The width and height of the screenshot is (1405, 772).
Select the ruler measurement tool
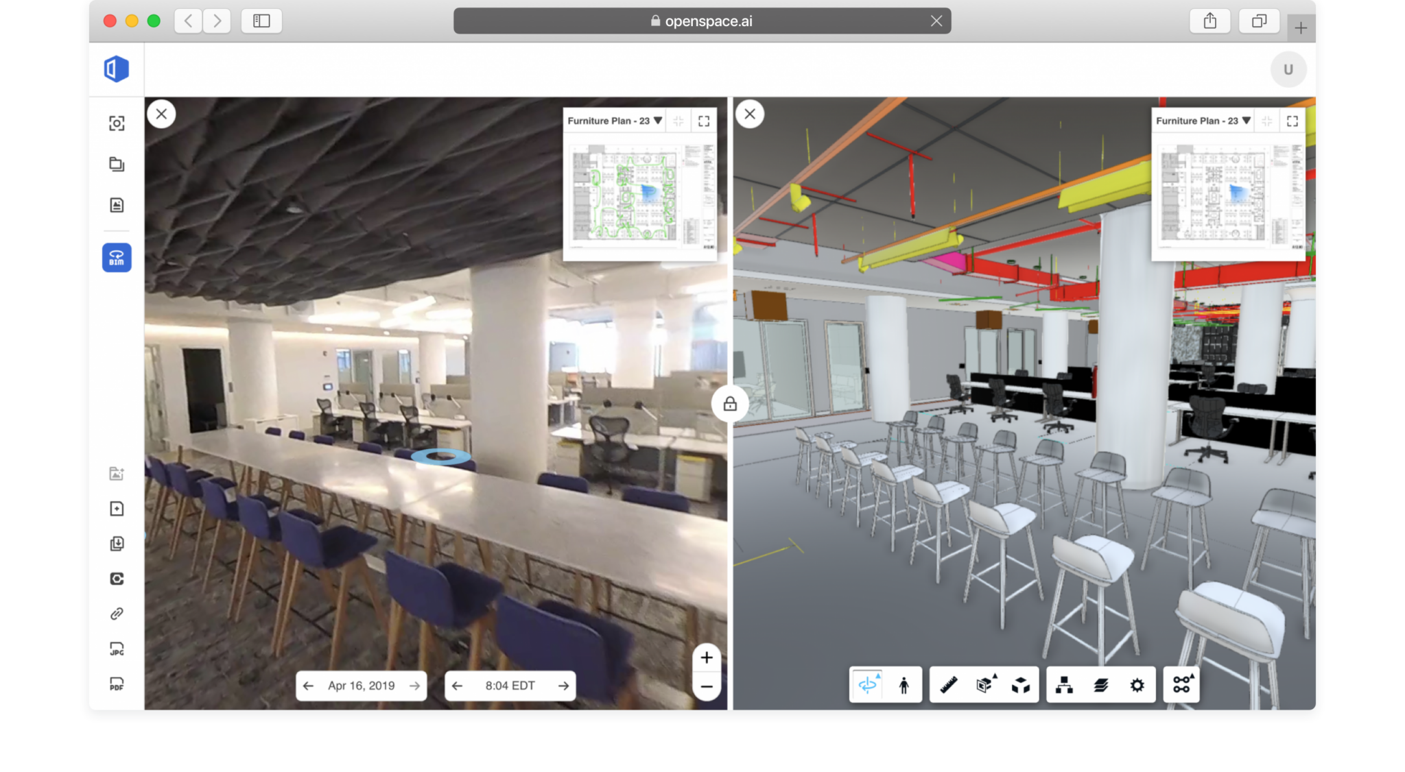(950, 684)
